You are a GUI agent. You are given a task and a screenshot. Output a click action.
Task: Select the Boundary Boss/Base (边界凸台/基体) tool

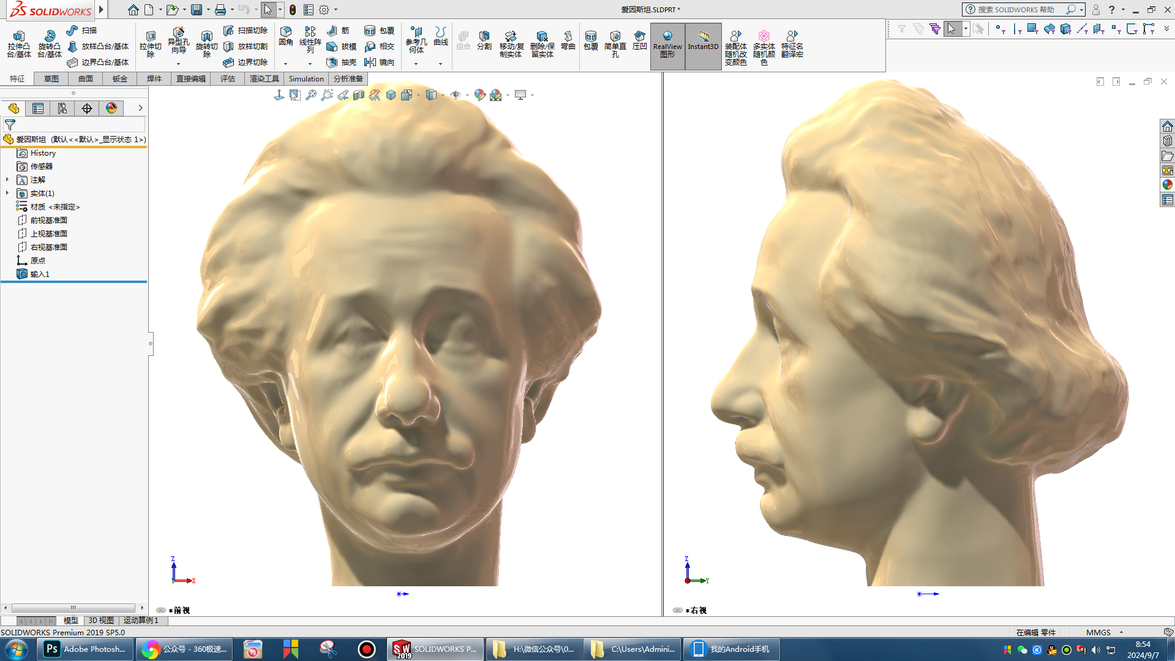tap(98, 62)
